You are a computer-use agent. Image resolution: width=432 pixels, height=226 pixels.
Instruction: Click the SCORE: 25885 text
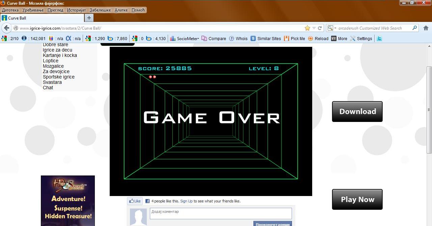coord(165,68)
